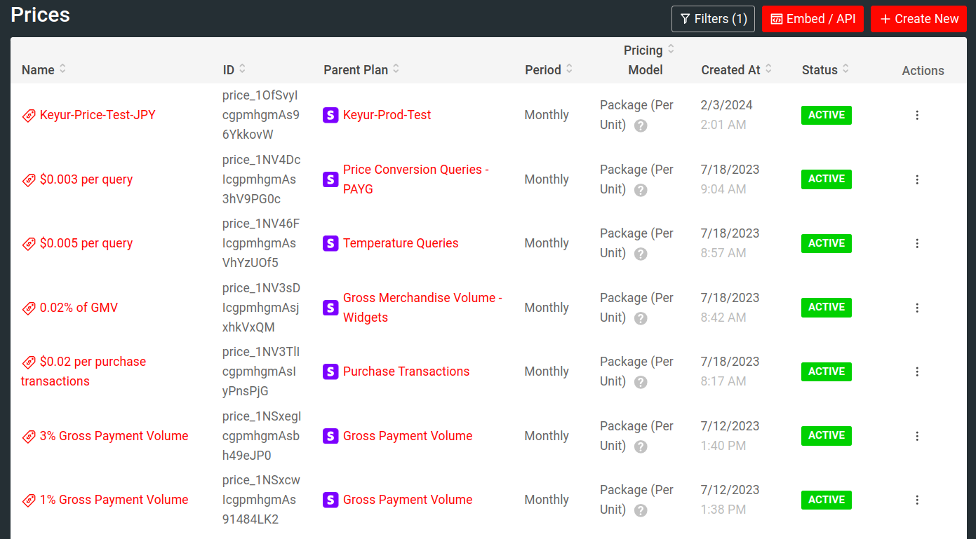Open the actions menu for $0.02 per purchase transactions
This screenshot has height=539, width=976.
[917, 371]
